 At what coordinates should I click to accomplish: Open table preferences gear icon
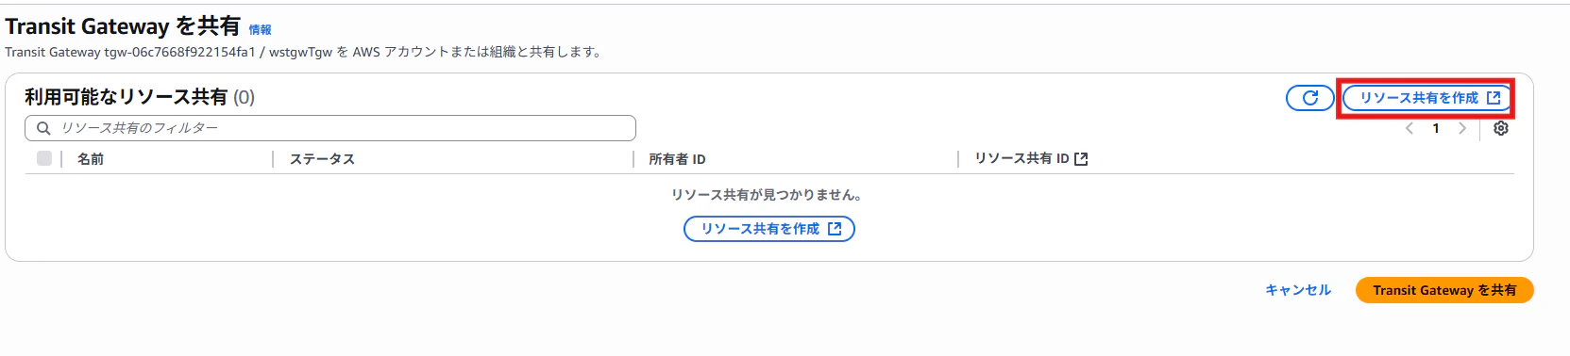pos(1501,128)
